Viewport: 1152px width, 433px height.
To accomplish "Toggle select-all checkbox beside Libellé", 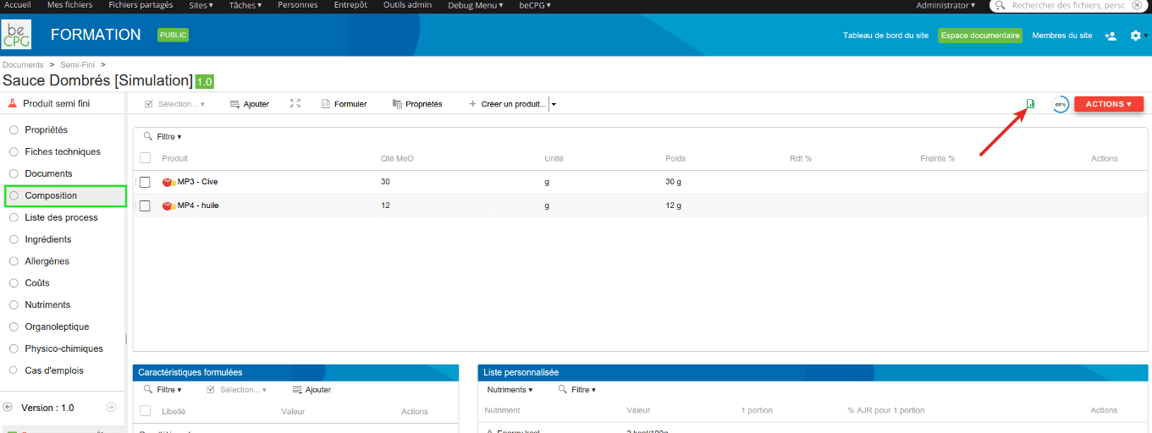I will coord(145,411).
